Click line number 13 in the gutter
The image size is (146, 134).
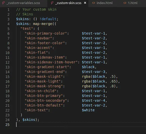pos(8,67)
